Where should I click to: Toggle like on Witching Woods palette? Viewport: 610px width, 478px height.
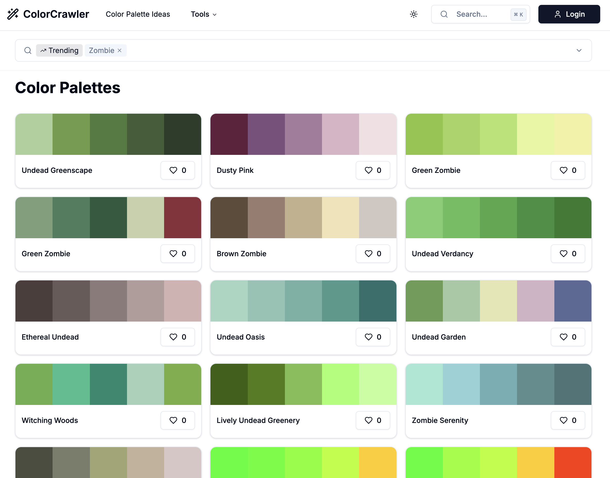point(177,420)
